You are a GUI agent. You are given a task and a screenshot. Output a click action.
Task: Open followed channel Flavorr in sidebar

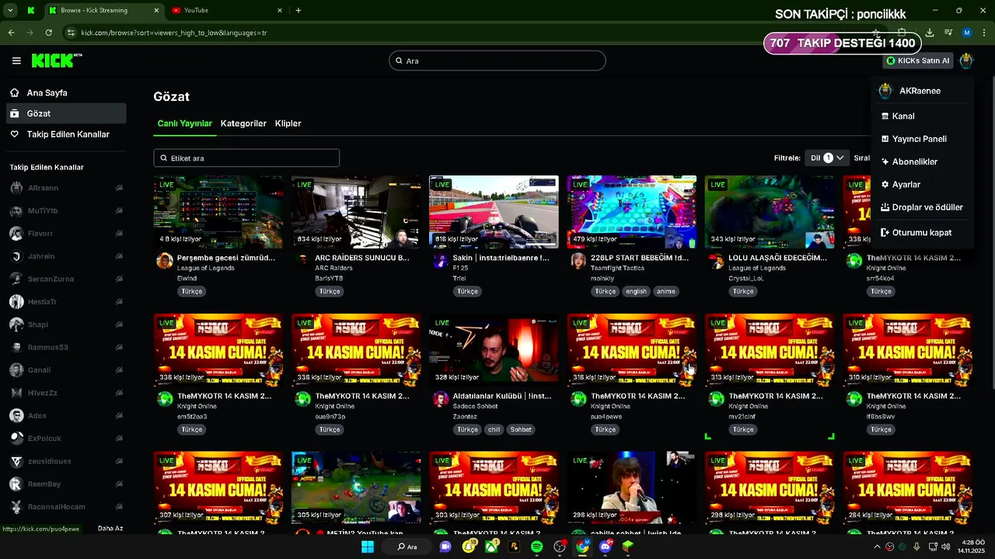(65, 233)
